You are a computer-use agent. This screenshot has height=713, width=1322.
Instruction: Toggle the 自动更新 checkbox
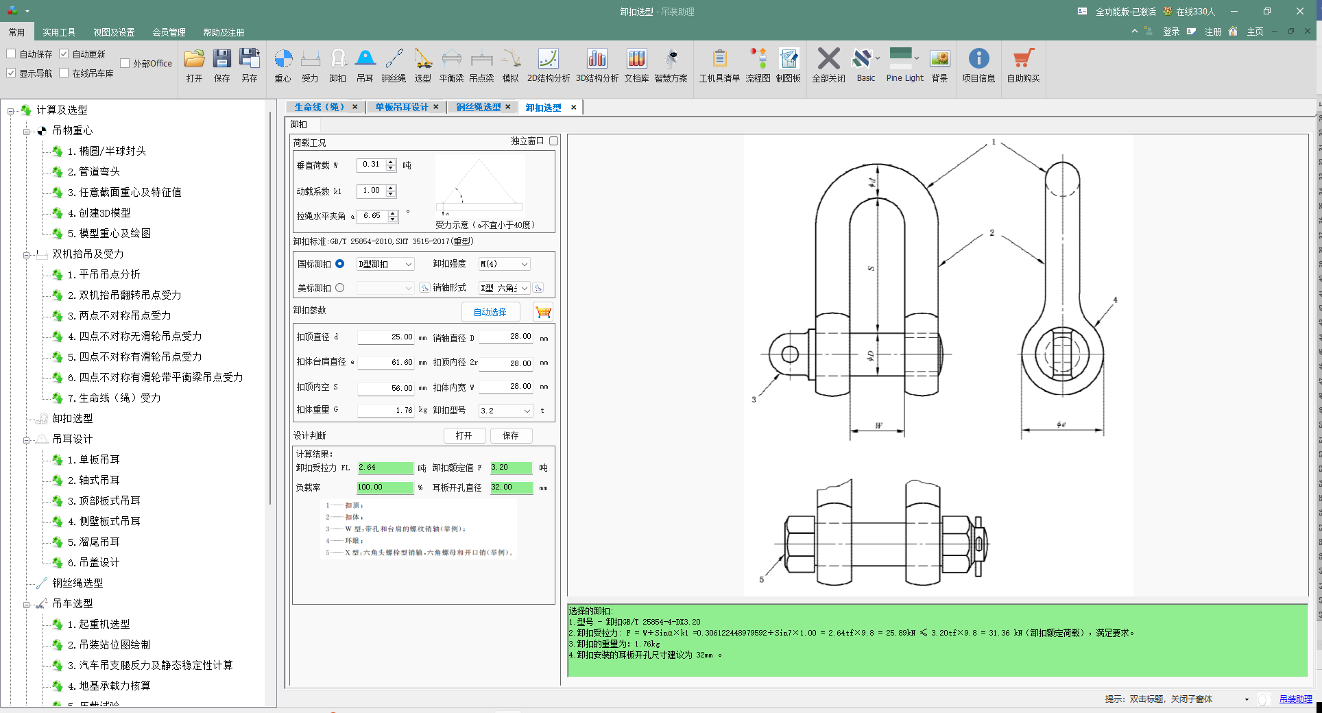[x=64, y=53]
